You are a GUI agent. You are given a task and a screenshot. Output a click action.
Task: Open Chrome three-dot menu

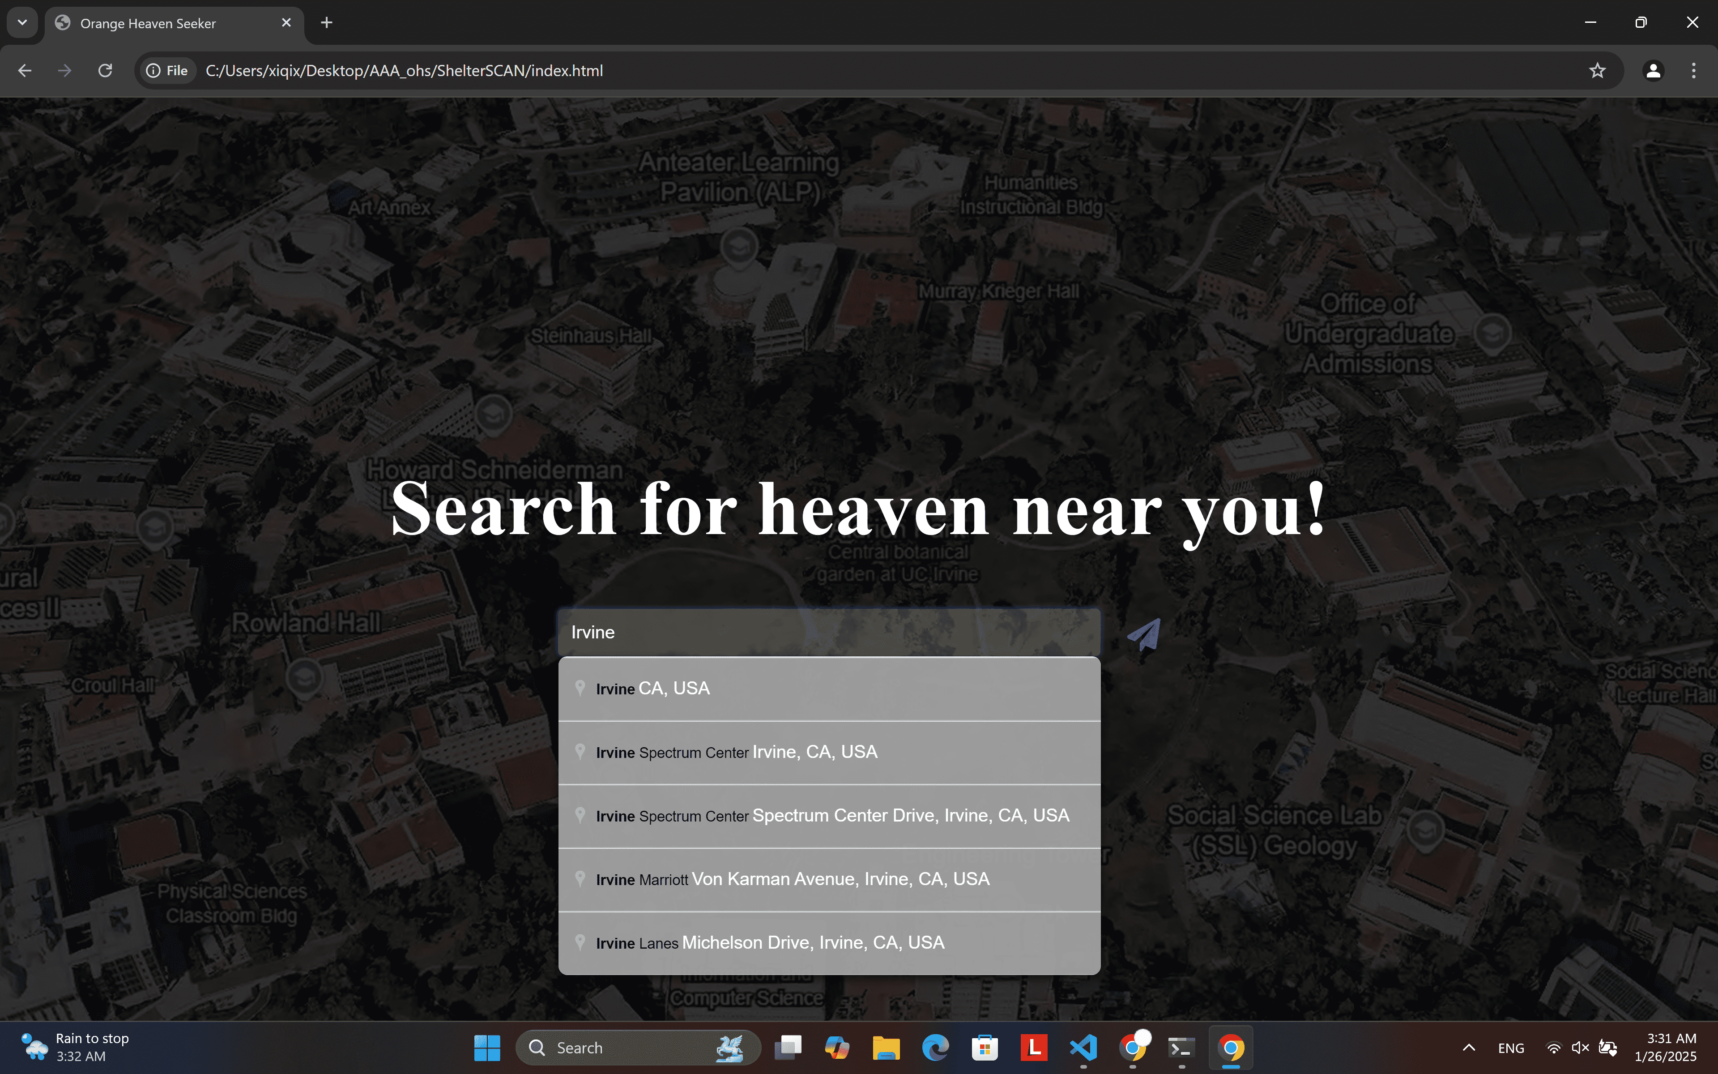pos(1693,70)
